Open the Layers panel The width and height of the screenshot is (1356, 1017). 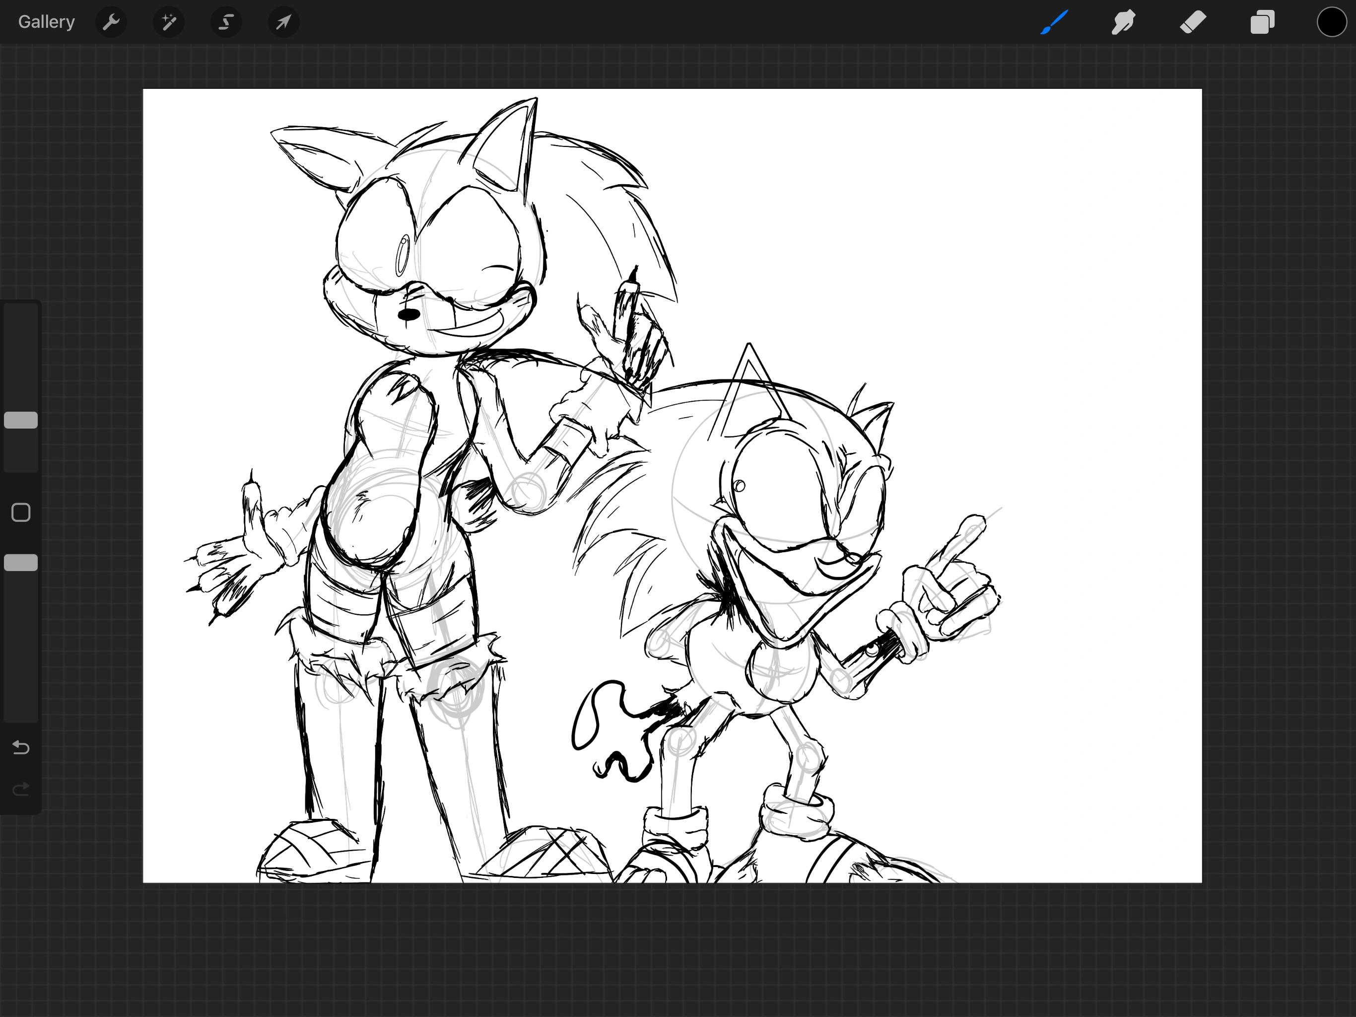[1262, 22]
